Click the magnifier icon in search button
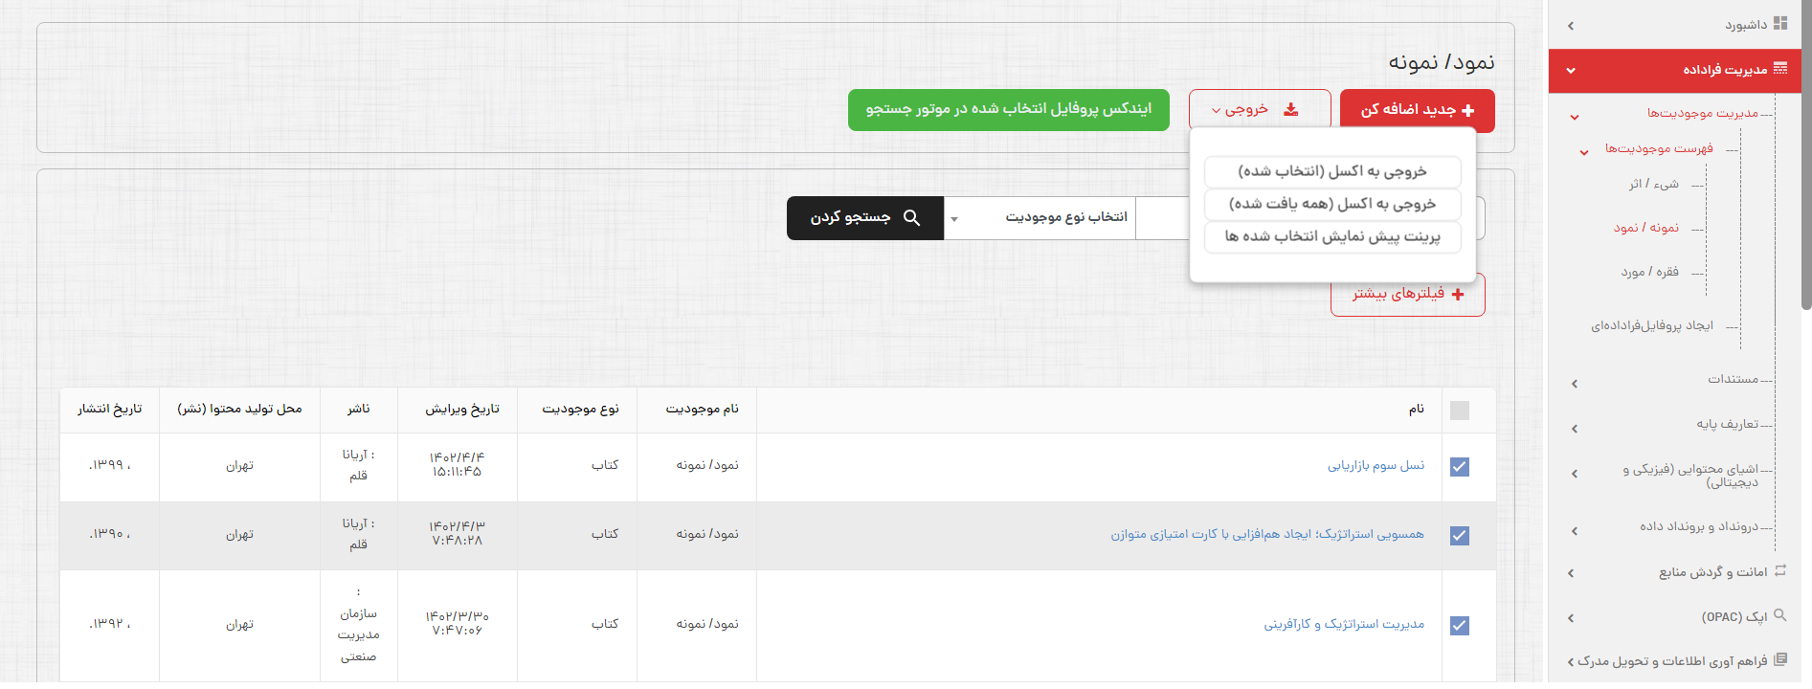Screen dimensions: 1812x689 pyautogui.click(x=911, y=218)
